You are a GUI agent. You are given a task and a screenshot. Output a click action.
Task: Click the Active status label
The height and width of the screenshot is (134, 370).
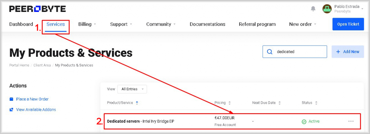pyautogui.click(x=314, y=121)
